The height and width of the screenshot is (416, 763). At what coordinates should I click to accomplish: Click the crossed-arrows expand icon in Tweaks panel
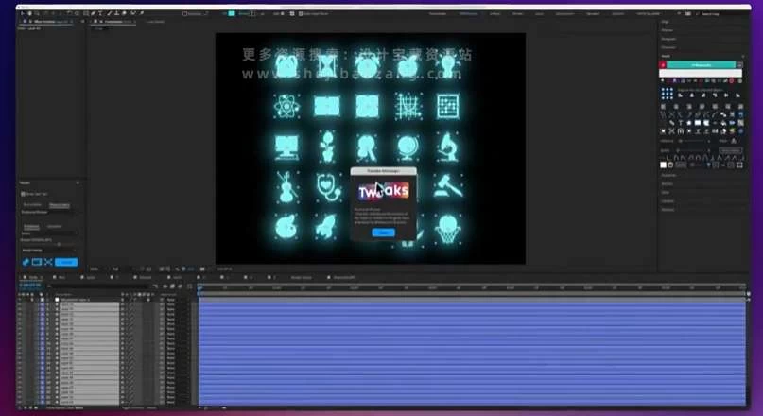pyautogui.click(x=47, y=261)
